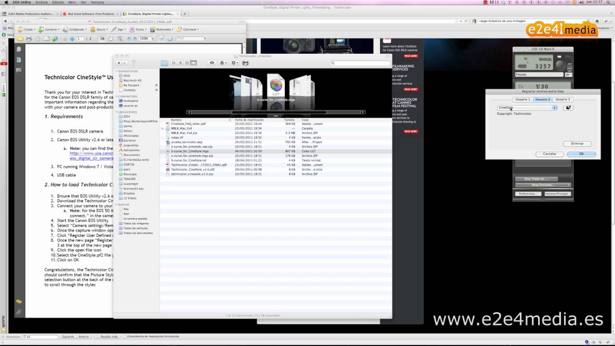This screenshot has height=346, width=615.
Task: Choose the Acrobat select tool icon
Action: 102,38
